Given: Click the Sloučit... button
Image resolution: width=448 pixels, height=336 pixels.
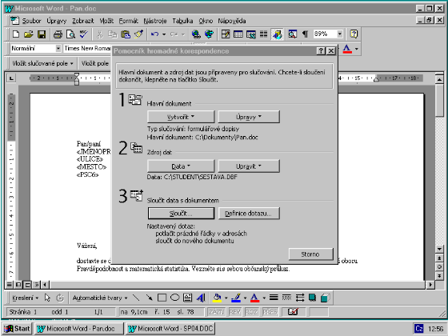Looking at the screenshot, I should pyautogui.click(x=181, y=214).
